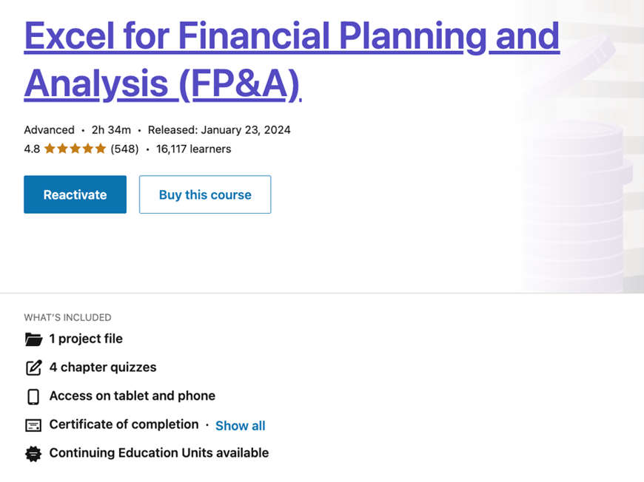
Task: Click the 4.8 rating value
Action: (30, 149)
